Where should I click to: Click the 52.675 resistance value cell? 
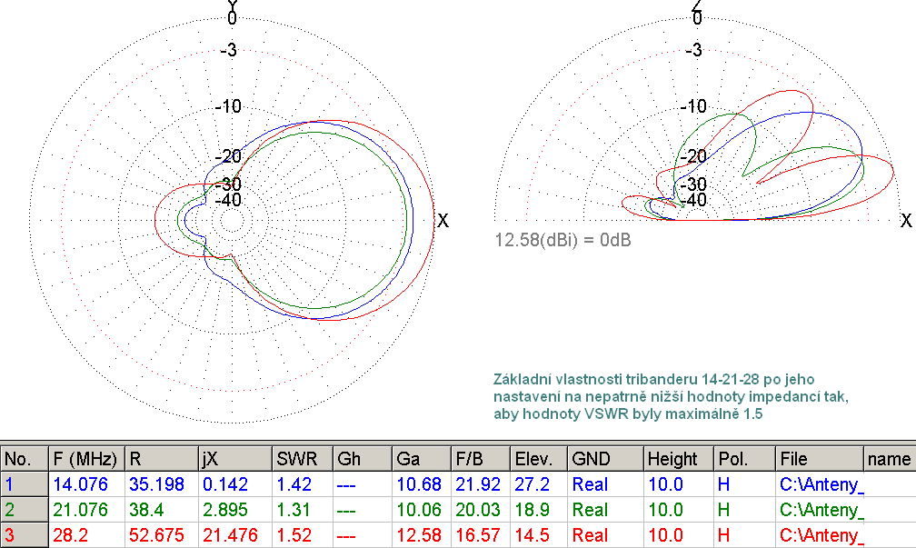(157, 536)
